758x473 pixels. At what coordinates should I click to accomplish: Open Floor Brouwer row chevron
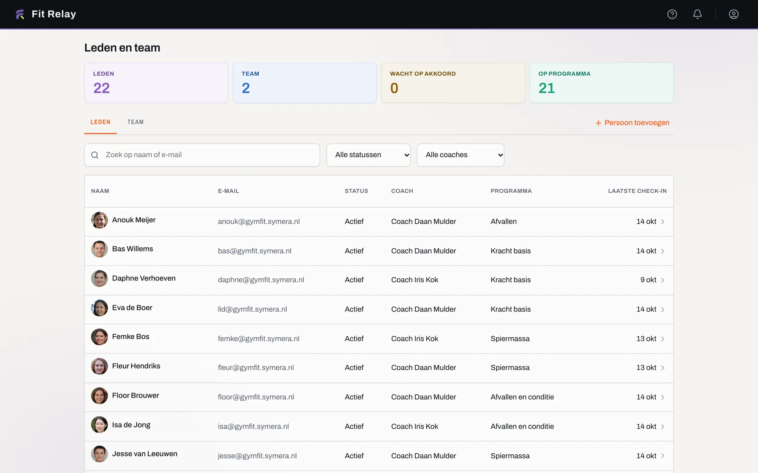pyautogui.click(x=662, y=397)
